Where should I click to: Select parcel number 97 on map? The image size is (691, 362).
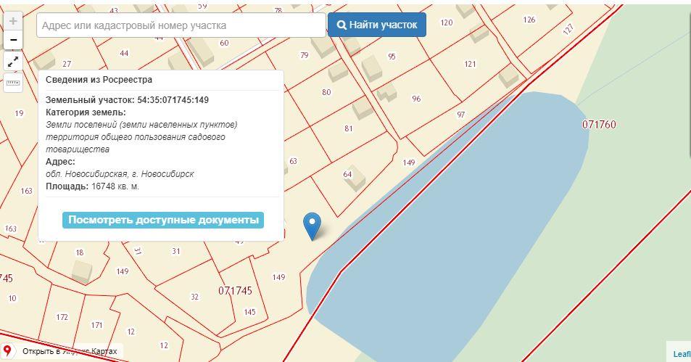point(460,115)
